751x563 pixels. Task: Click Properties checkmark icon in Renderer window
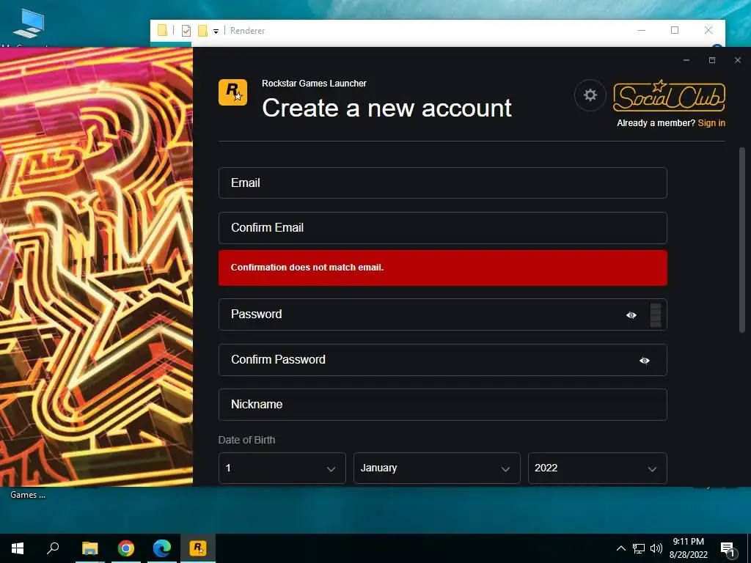click(x=186, y=31)
